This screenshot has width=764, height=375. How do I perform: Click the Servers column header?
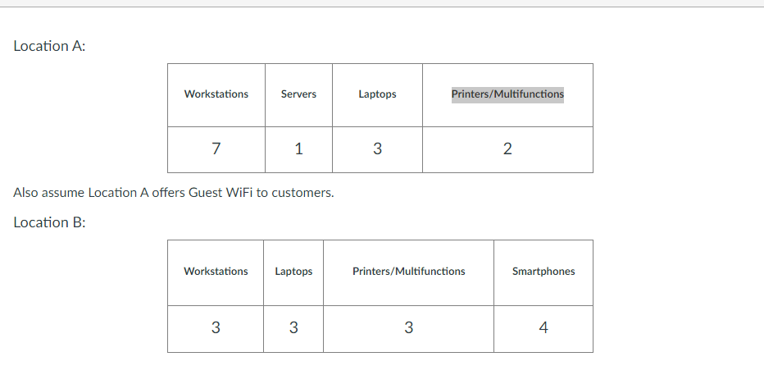[298, 94]
